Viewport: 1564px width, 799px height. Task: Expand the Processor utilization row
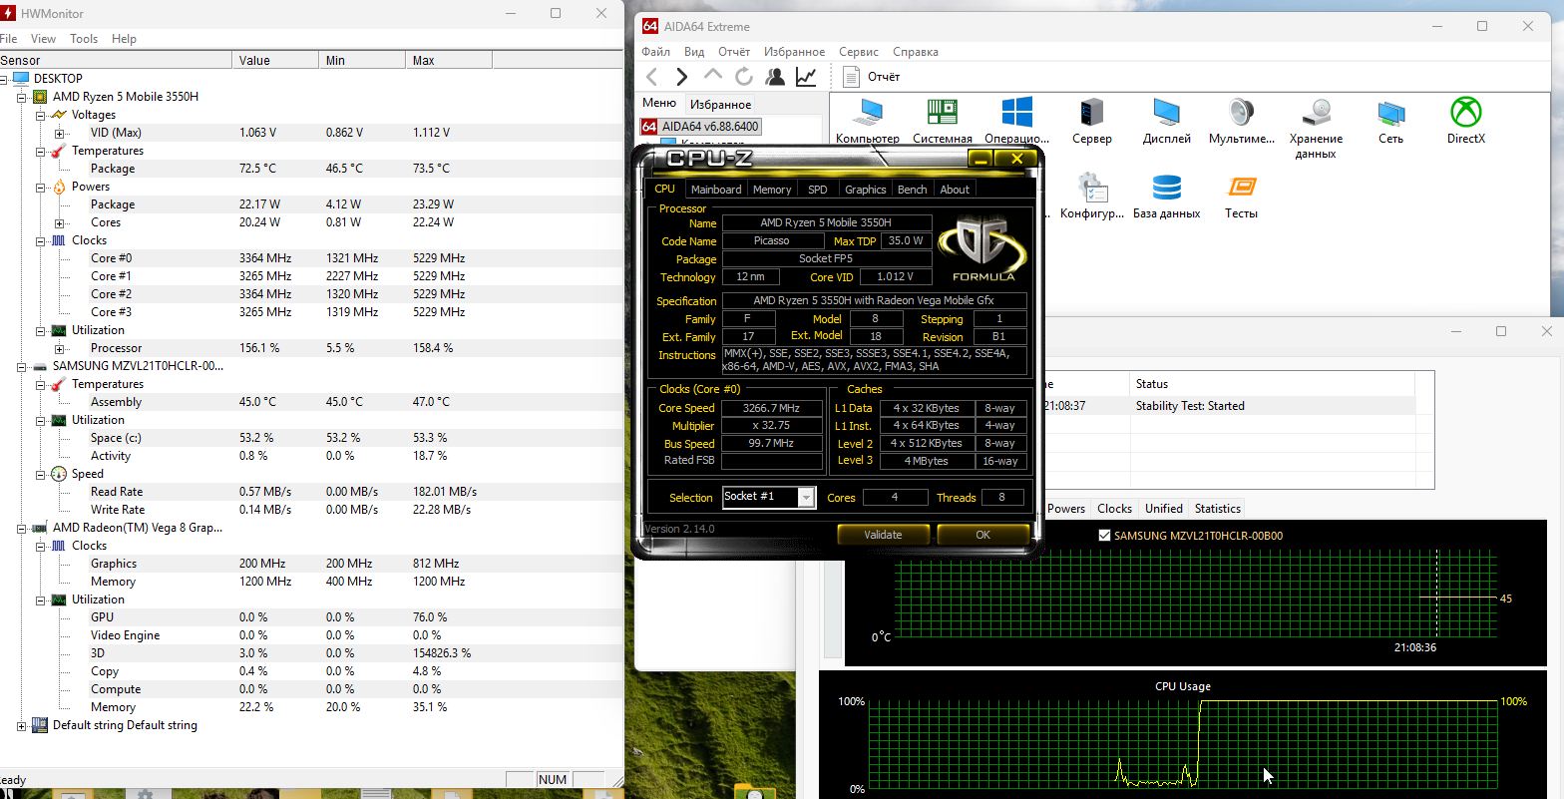(59, 348)
